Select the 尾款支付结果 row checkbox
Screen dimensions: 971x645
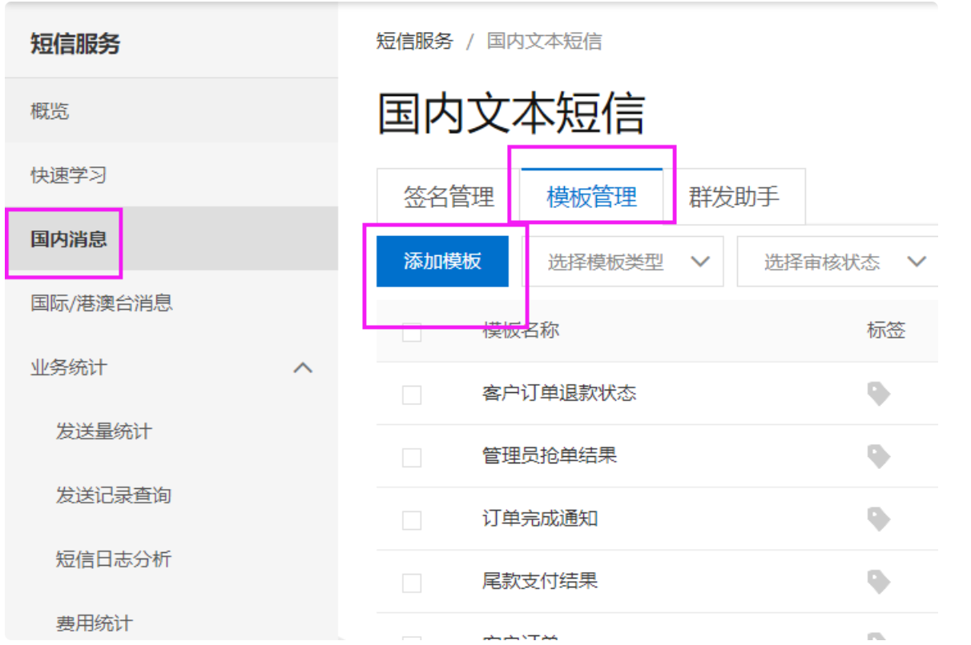coord(412,583)
